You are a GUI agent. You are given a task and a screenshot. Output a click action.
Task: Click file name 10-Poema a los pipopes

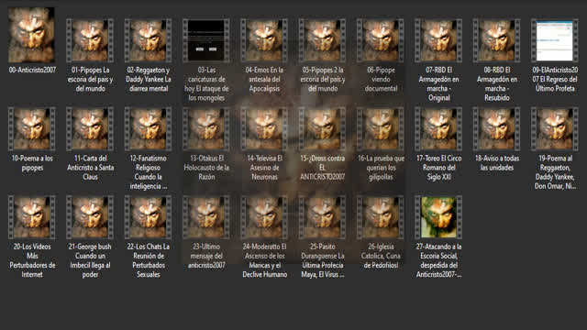32,163
